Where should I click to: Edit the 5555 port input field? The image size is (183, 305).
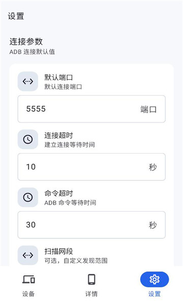coord(91,109)
